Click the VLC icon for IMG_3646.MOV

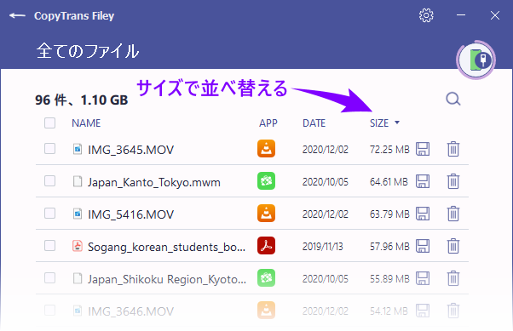(267, 311)
